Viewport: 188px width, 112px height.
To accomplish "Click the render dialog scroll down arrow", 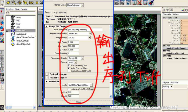I will point(111,96).
